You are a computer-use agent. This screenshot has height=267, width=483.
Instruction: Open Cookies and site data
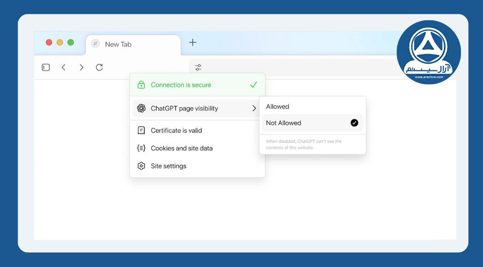[x=181, y=148]
